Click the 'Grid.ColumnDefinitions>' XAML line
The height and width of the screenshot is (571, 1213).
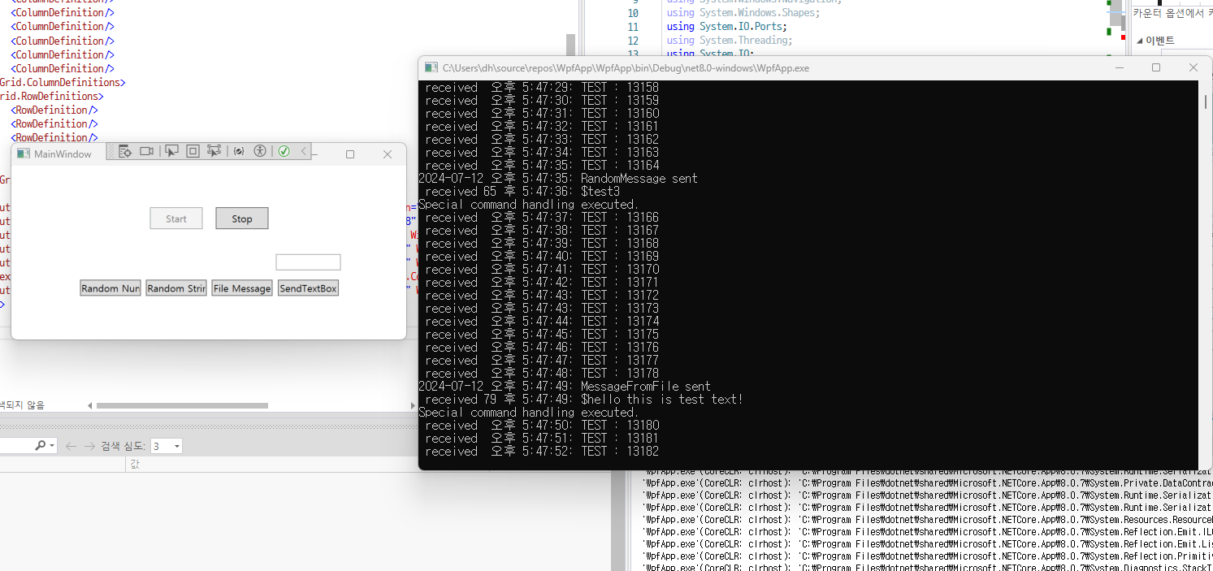[63, 82]
